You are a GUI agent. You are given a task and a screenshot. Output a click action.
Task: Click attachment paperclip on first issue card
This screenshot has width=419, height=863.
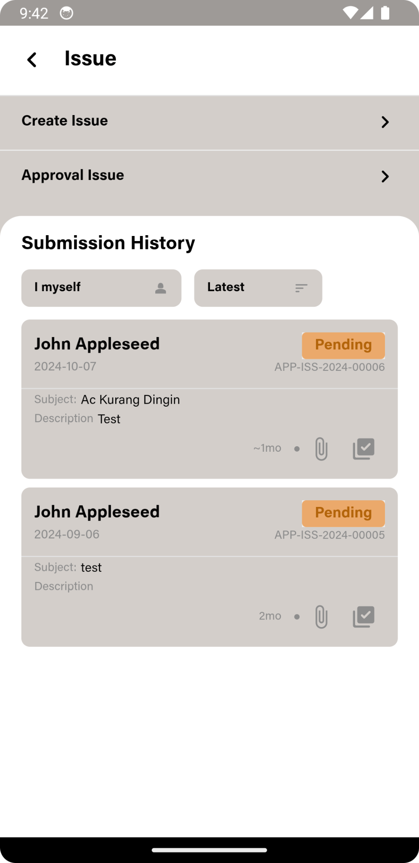click(x=321, y=449)
